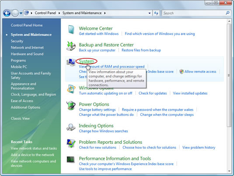234x176 pixels.
Task: Click the Refresh button beside address bar
Action: click(x=156, y=13)
